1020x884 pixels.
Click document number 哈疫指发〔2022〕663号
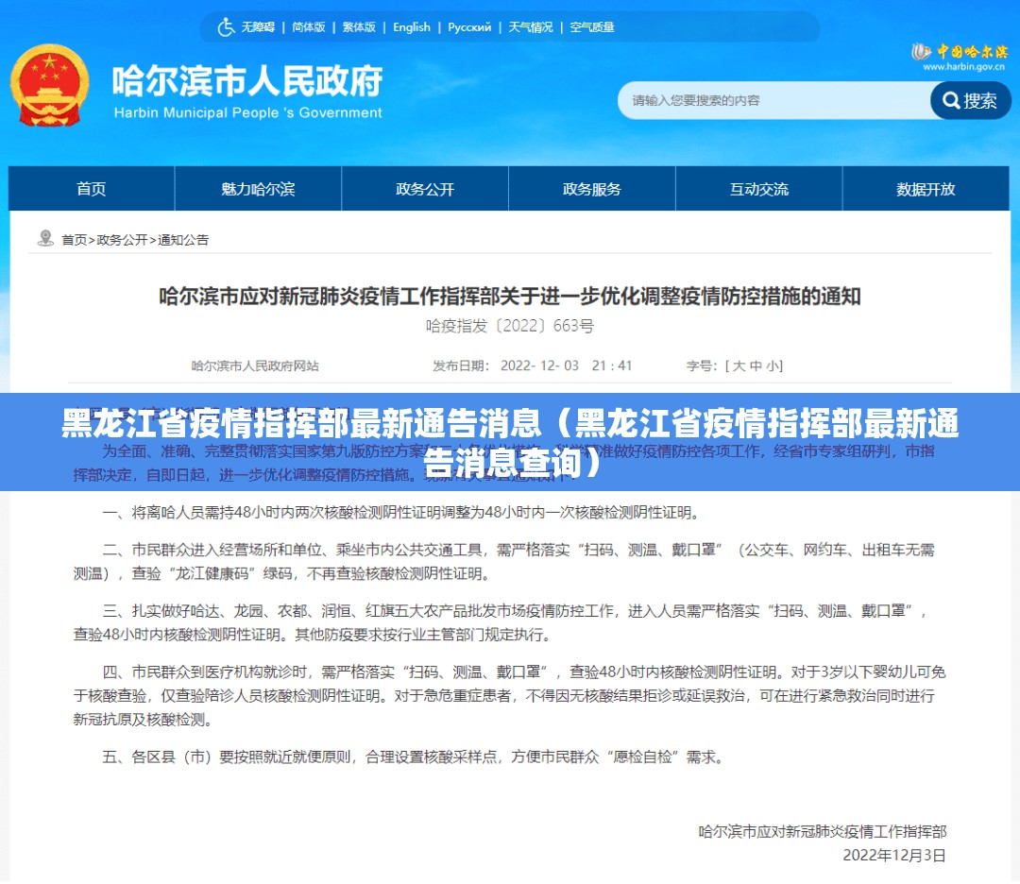[x=510, y=326]
